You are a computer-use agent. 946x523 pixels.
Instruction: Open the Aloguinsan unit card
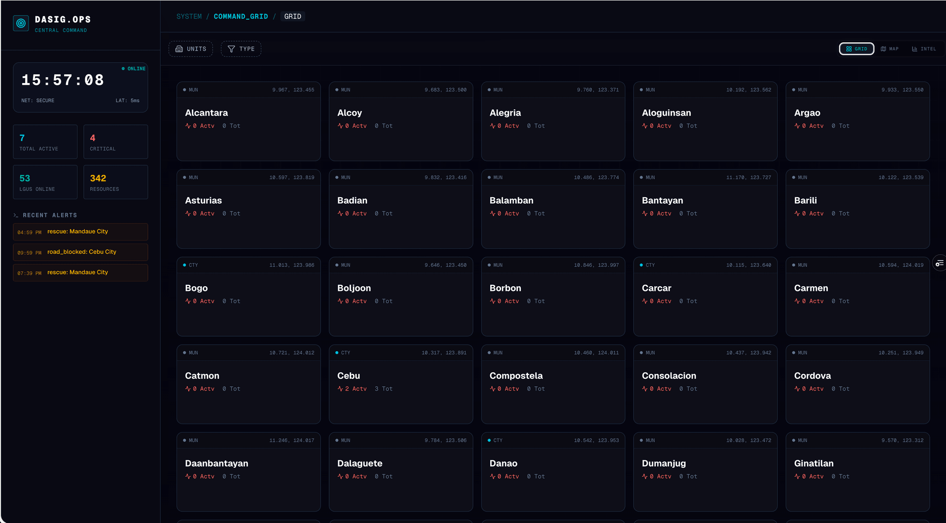[706, 122]
